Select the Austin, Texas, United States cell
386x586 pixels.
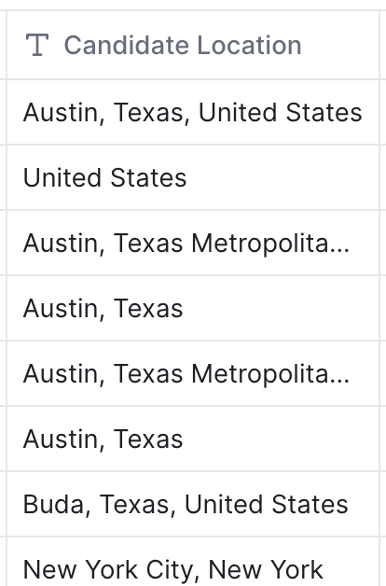tap(193, 112)
